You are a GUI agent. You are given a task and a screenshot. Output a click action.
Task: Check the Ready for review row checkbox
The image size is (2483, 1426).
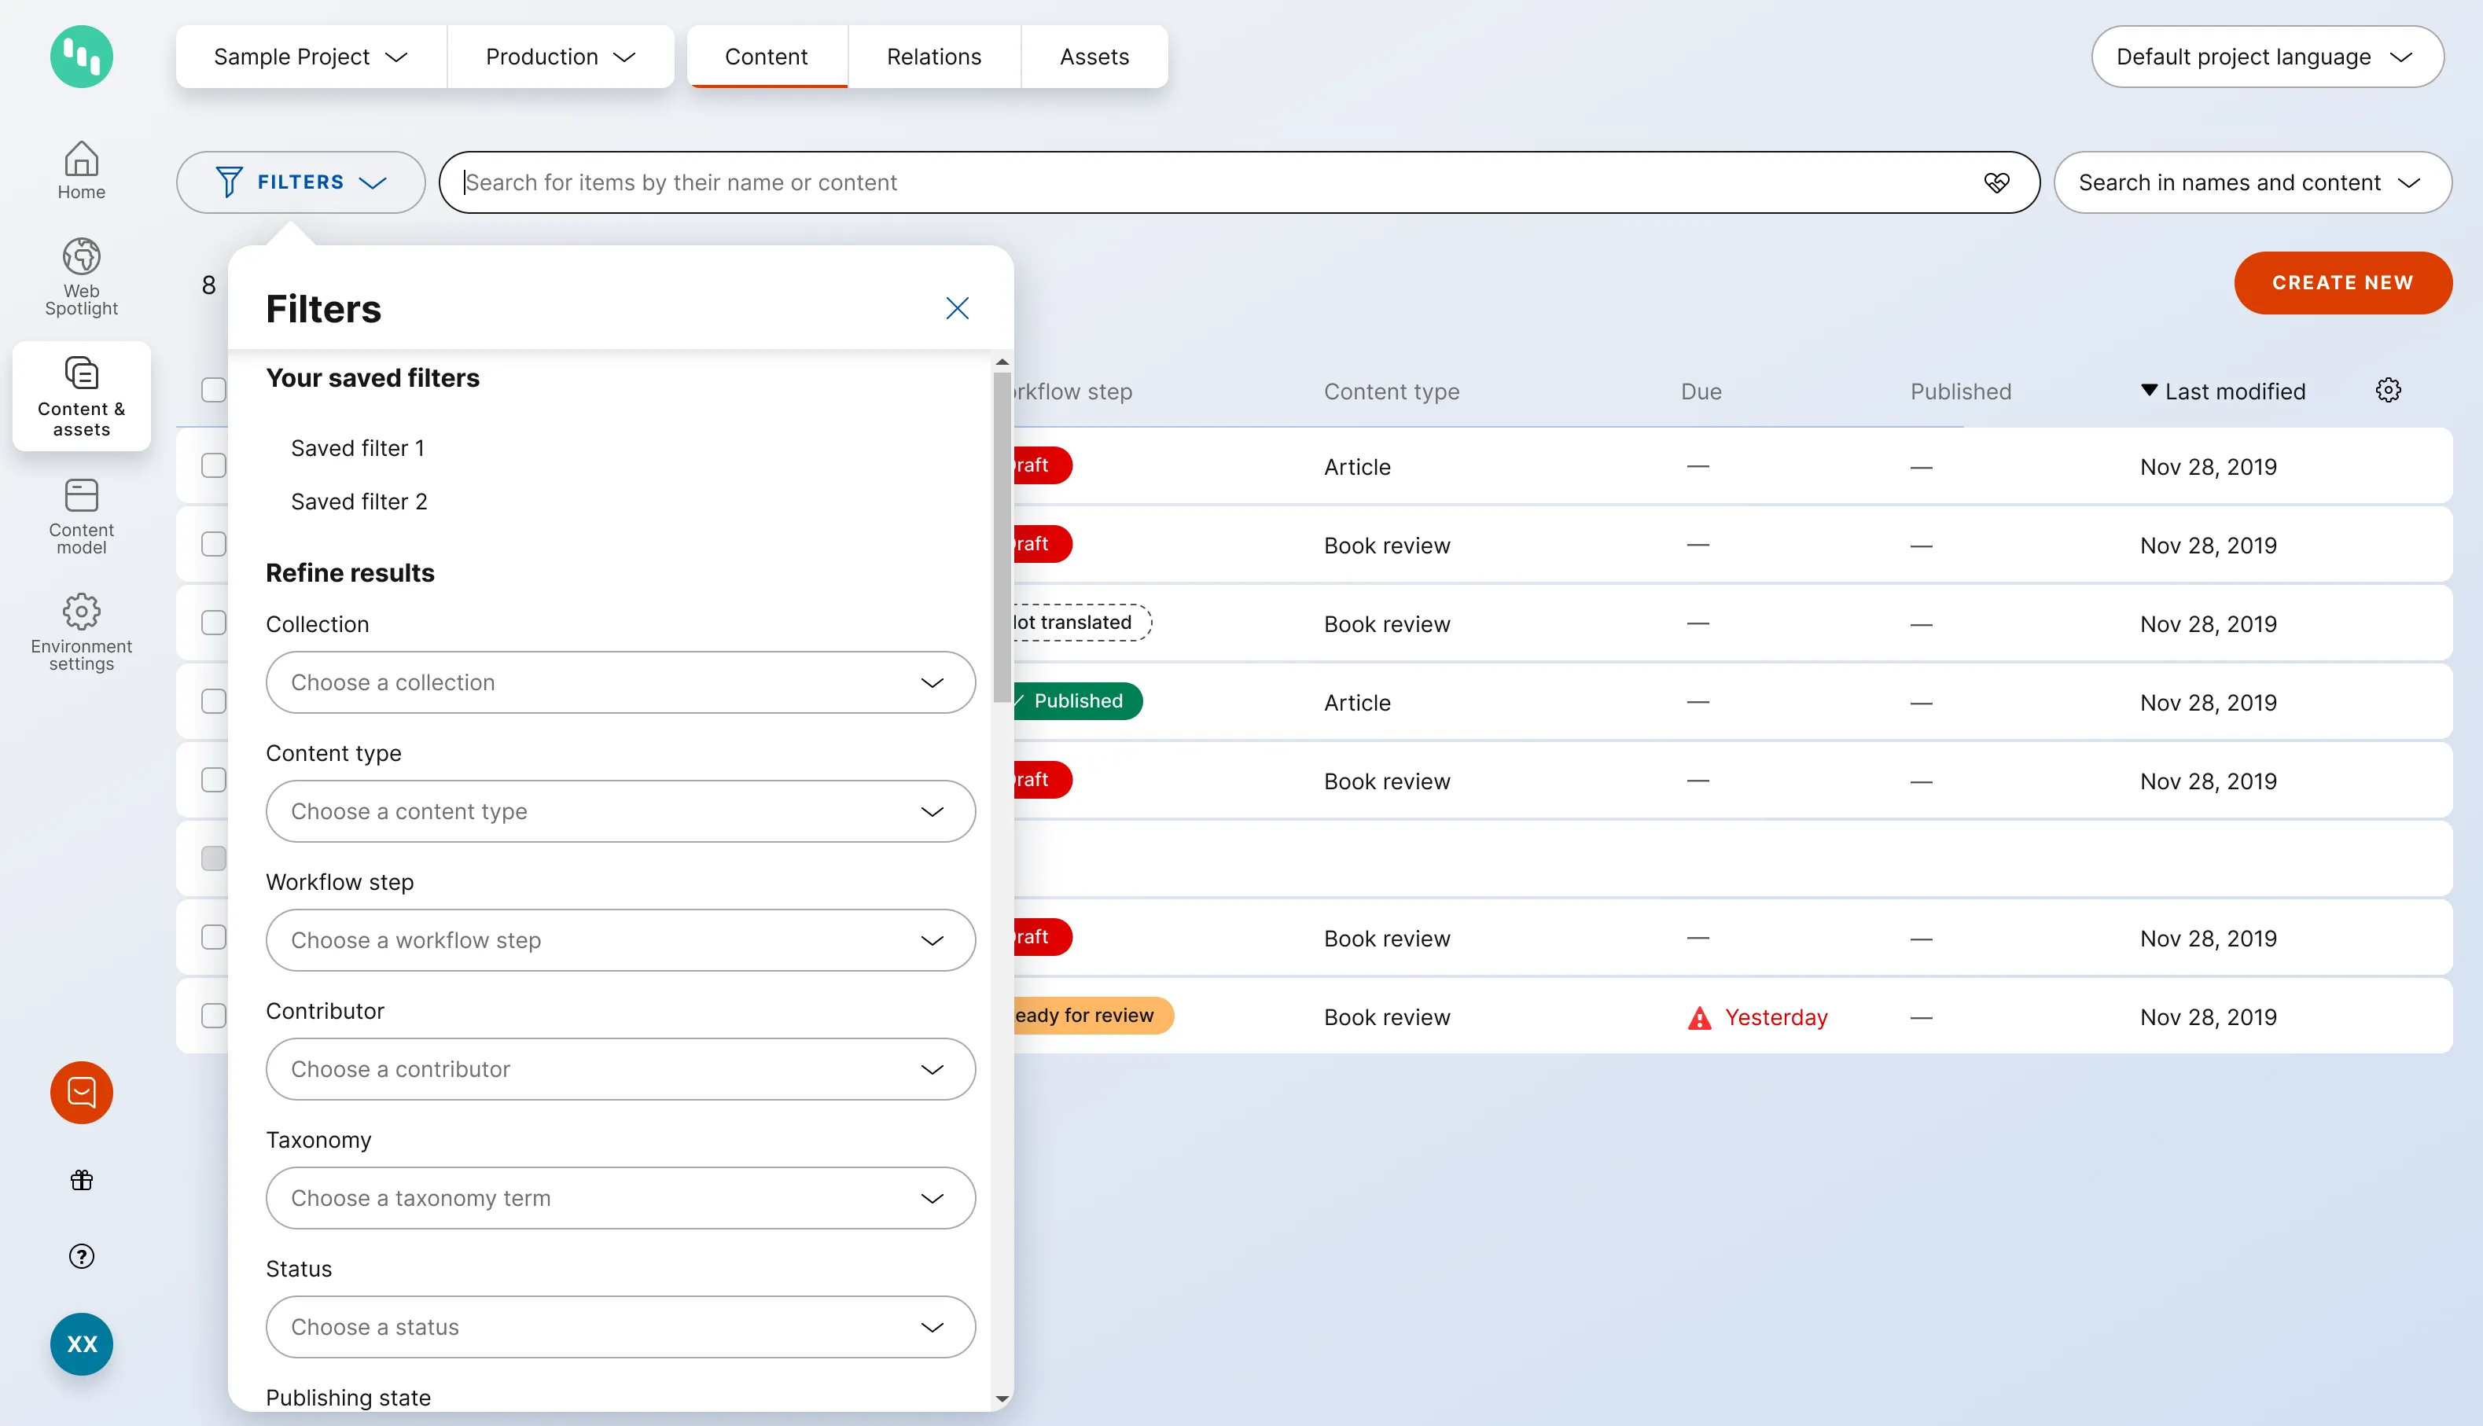point(214,1016)
